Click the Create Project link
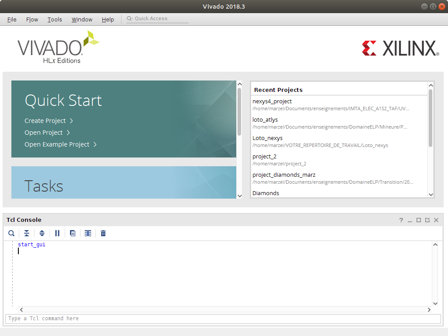The width and height of the screenshot is (448, 336). 45,121
